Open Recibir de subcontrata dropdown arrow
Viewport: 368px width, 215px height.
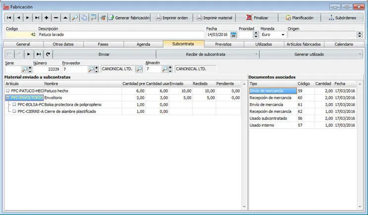coord(256,54)
